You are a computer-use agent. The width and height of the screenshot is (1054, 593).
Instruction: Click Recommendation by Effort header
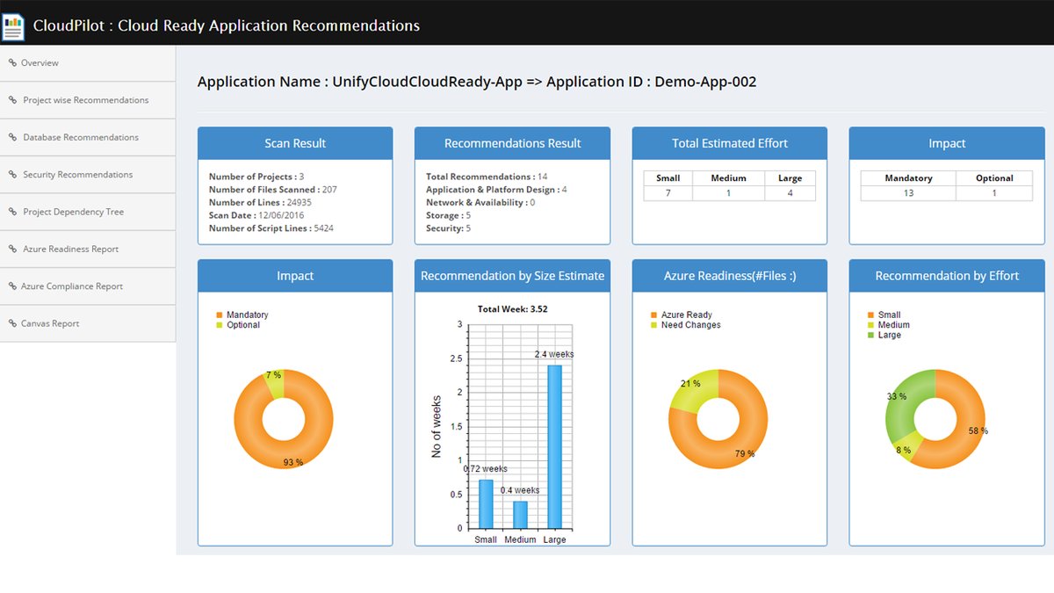click(x=947, y=276)
